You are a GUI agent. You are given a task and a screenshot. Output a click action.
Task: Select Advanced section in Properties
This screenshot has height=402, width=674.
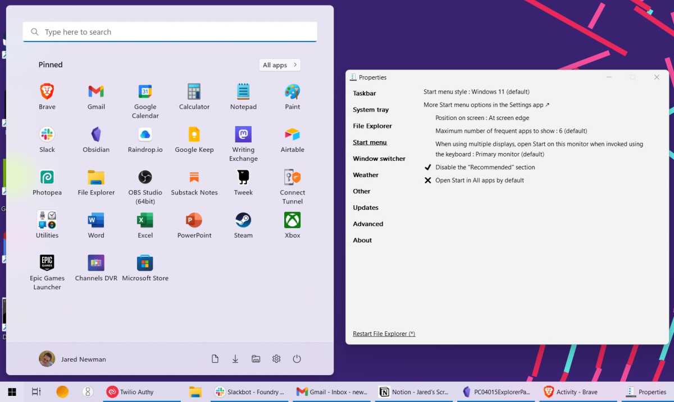pos(368,224)
